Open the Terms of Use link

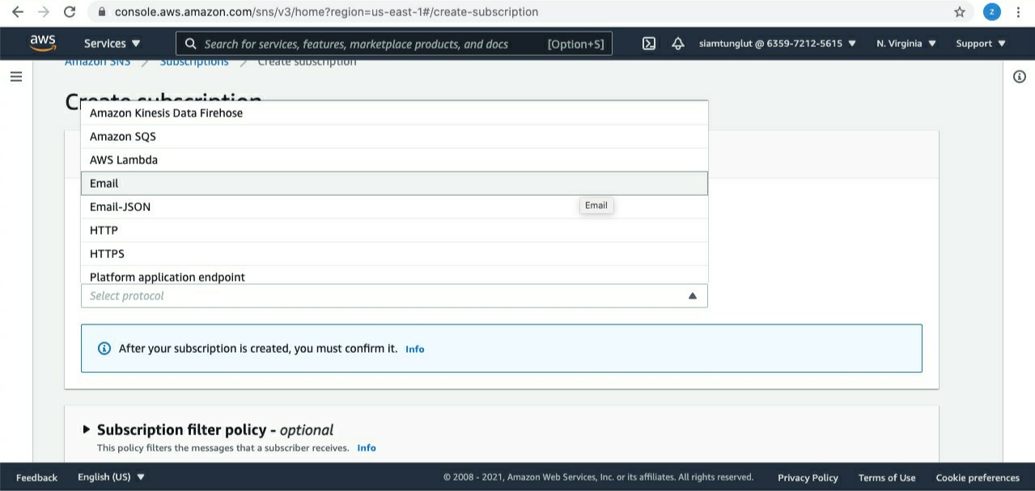click(887, 477)
